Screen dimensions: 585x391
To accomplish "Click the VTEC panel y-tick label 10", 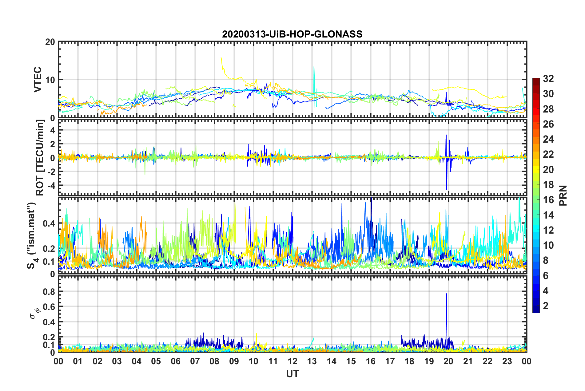I will point(50,80).
